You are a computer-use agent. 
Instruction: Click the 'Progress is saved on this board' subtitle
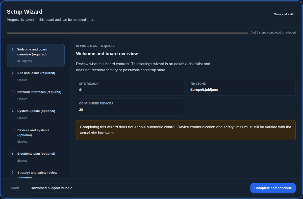pyautogui.click(x=50, y=20)
